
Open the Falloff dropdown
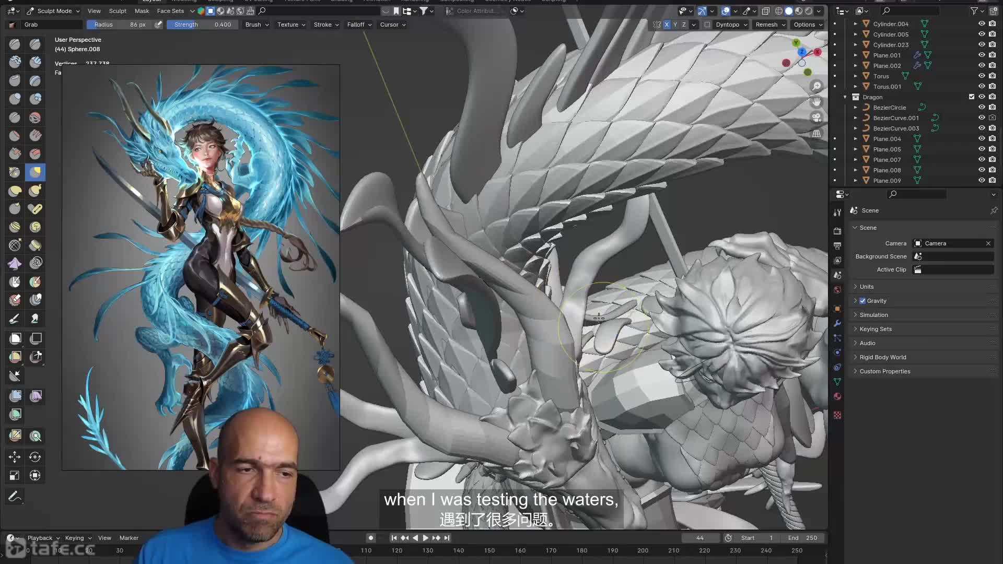pos(359,25)
